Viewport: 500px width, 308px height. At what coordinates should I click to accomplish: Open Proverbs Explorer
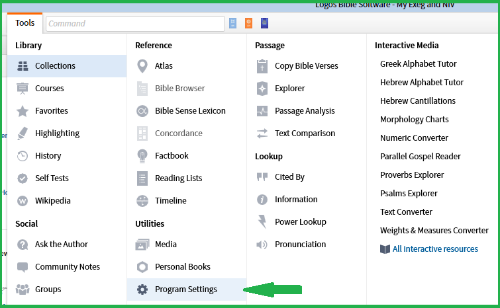pos(412,174)
